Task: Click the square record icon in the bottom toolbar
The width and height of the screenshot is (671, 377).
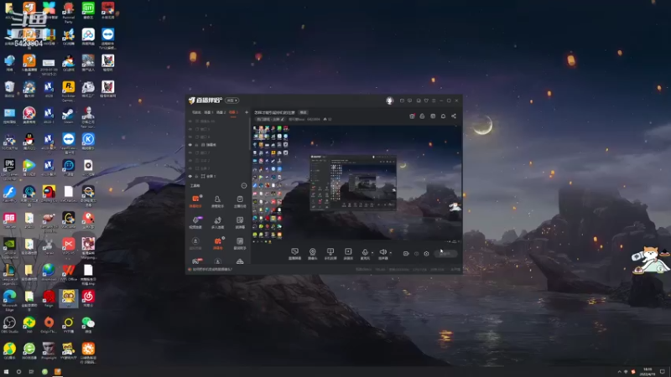Action: click(x=348, y=254)
